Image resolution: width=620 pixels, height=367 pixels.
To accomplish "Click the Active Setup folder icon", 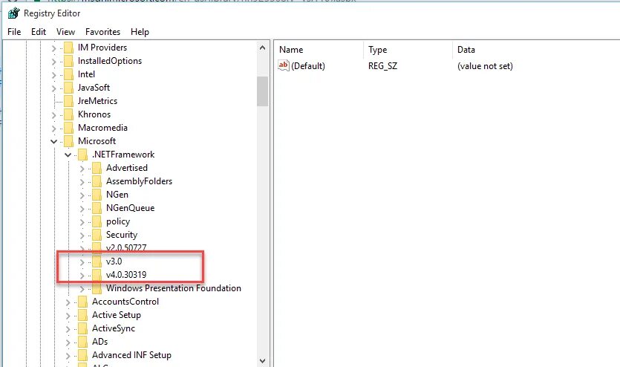I will pyautogui.click(x=83, y=315).
